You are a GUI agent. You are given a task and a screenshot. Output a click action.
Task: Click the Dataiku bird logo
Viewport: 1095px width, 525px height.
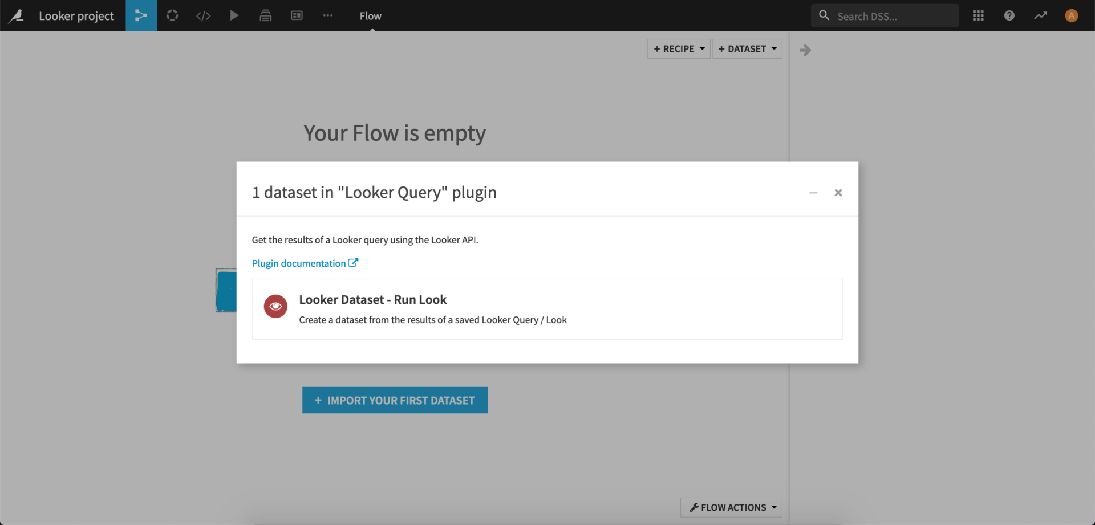pyautogui.click(x=17, y=15)
